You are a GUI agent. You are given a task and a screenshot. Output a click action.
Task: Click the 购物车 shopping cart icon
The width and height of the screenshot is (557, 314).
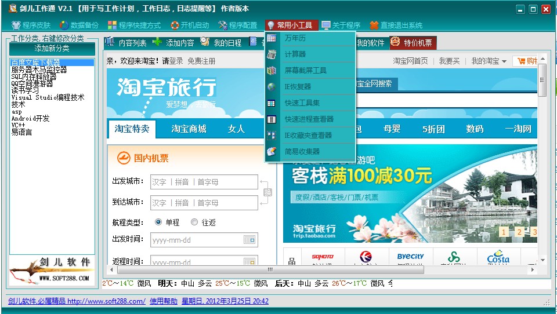[522, 61]
